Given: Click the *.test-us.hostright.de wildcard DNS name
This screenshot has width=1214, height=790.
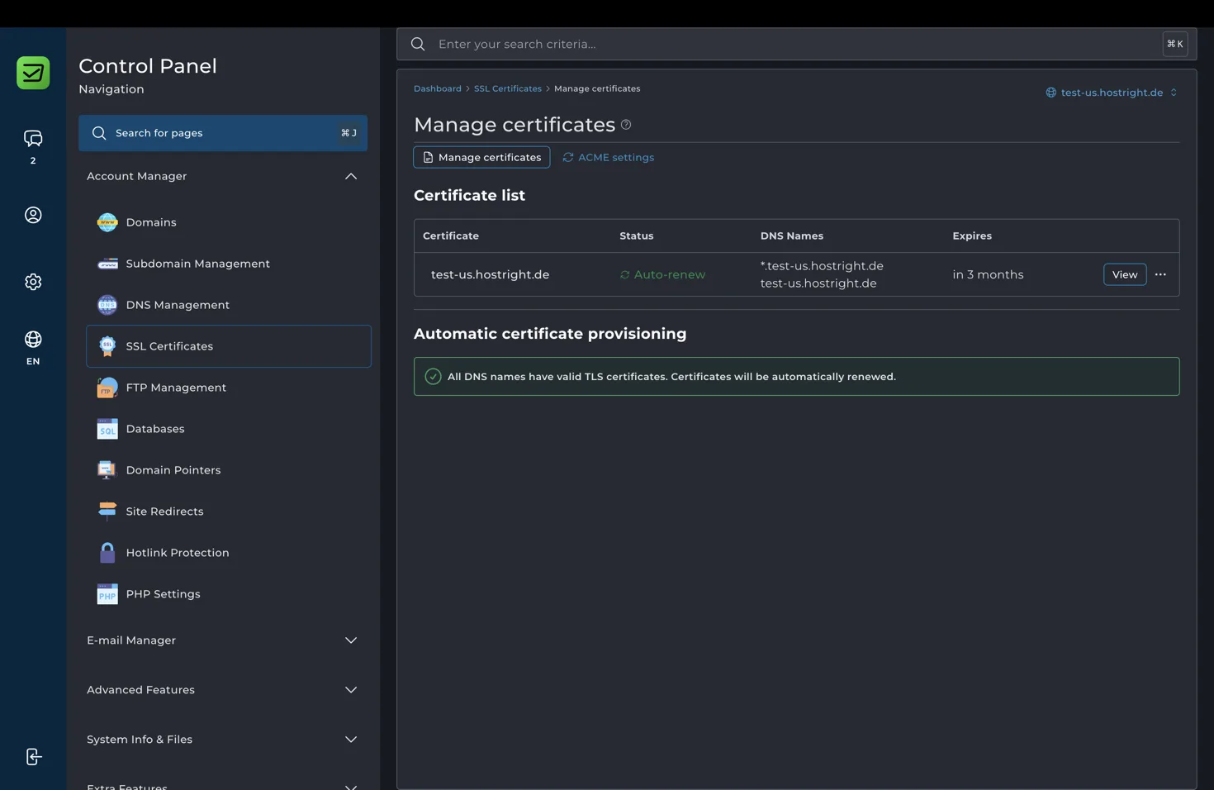Looking at the screenshot, I should 822,266.
